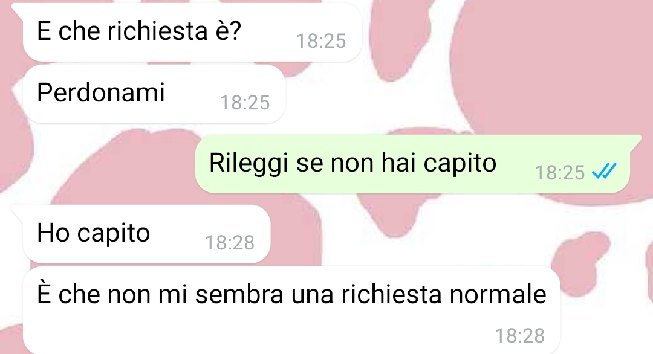Tap the blue double-check read receipt icon
Viewport: 653px width, 354px height.
(x=604, y=170)
